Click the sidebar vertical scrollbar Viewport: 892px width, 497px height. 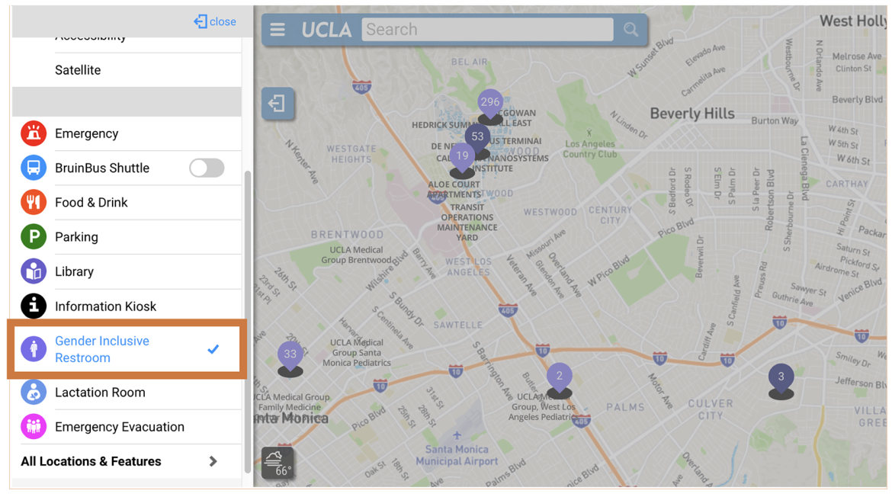click(x=248, y=321)
